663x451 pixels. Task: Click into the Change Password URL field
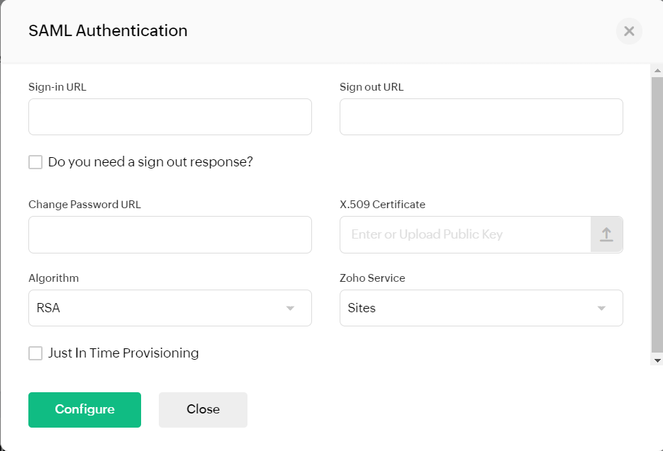click(x=170, y=235)
